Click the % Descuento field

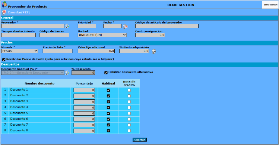[83, 72]
